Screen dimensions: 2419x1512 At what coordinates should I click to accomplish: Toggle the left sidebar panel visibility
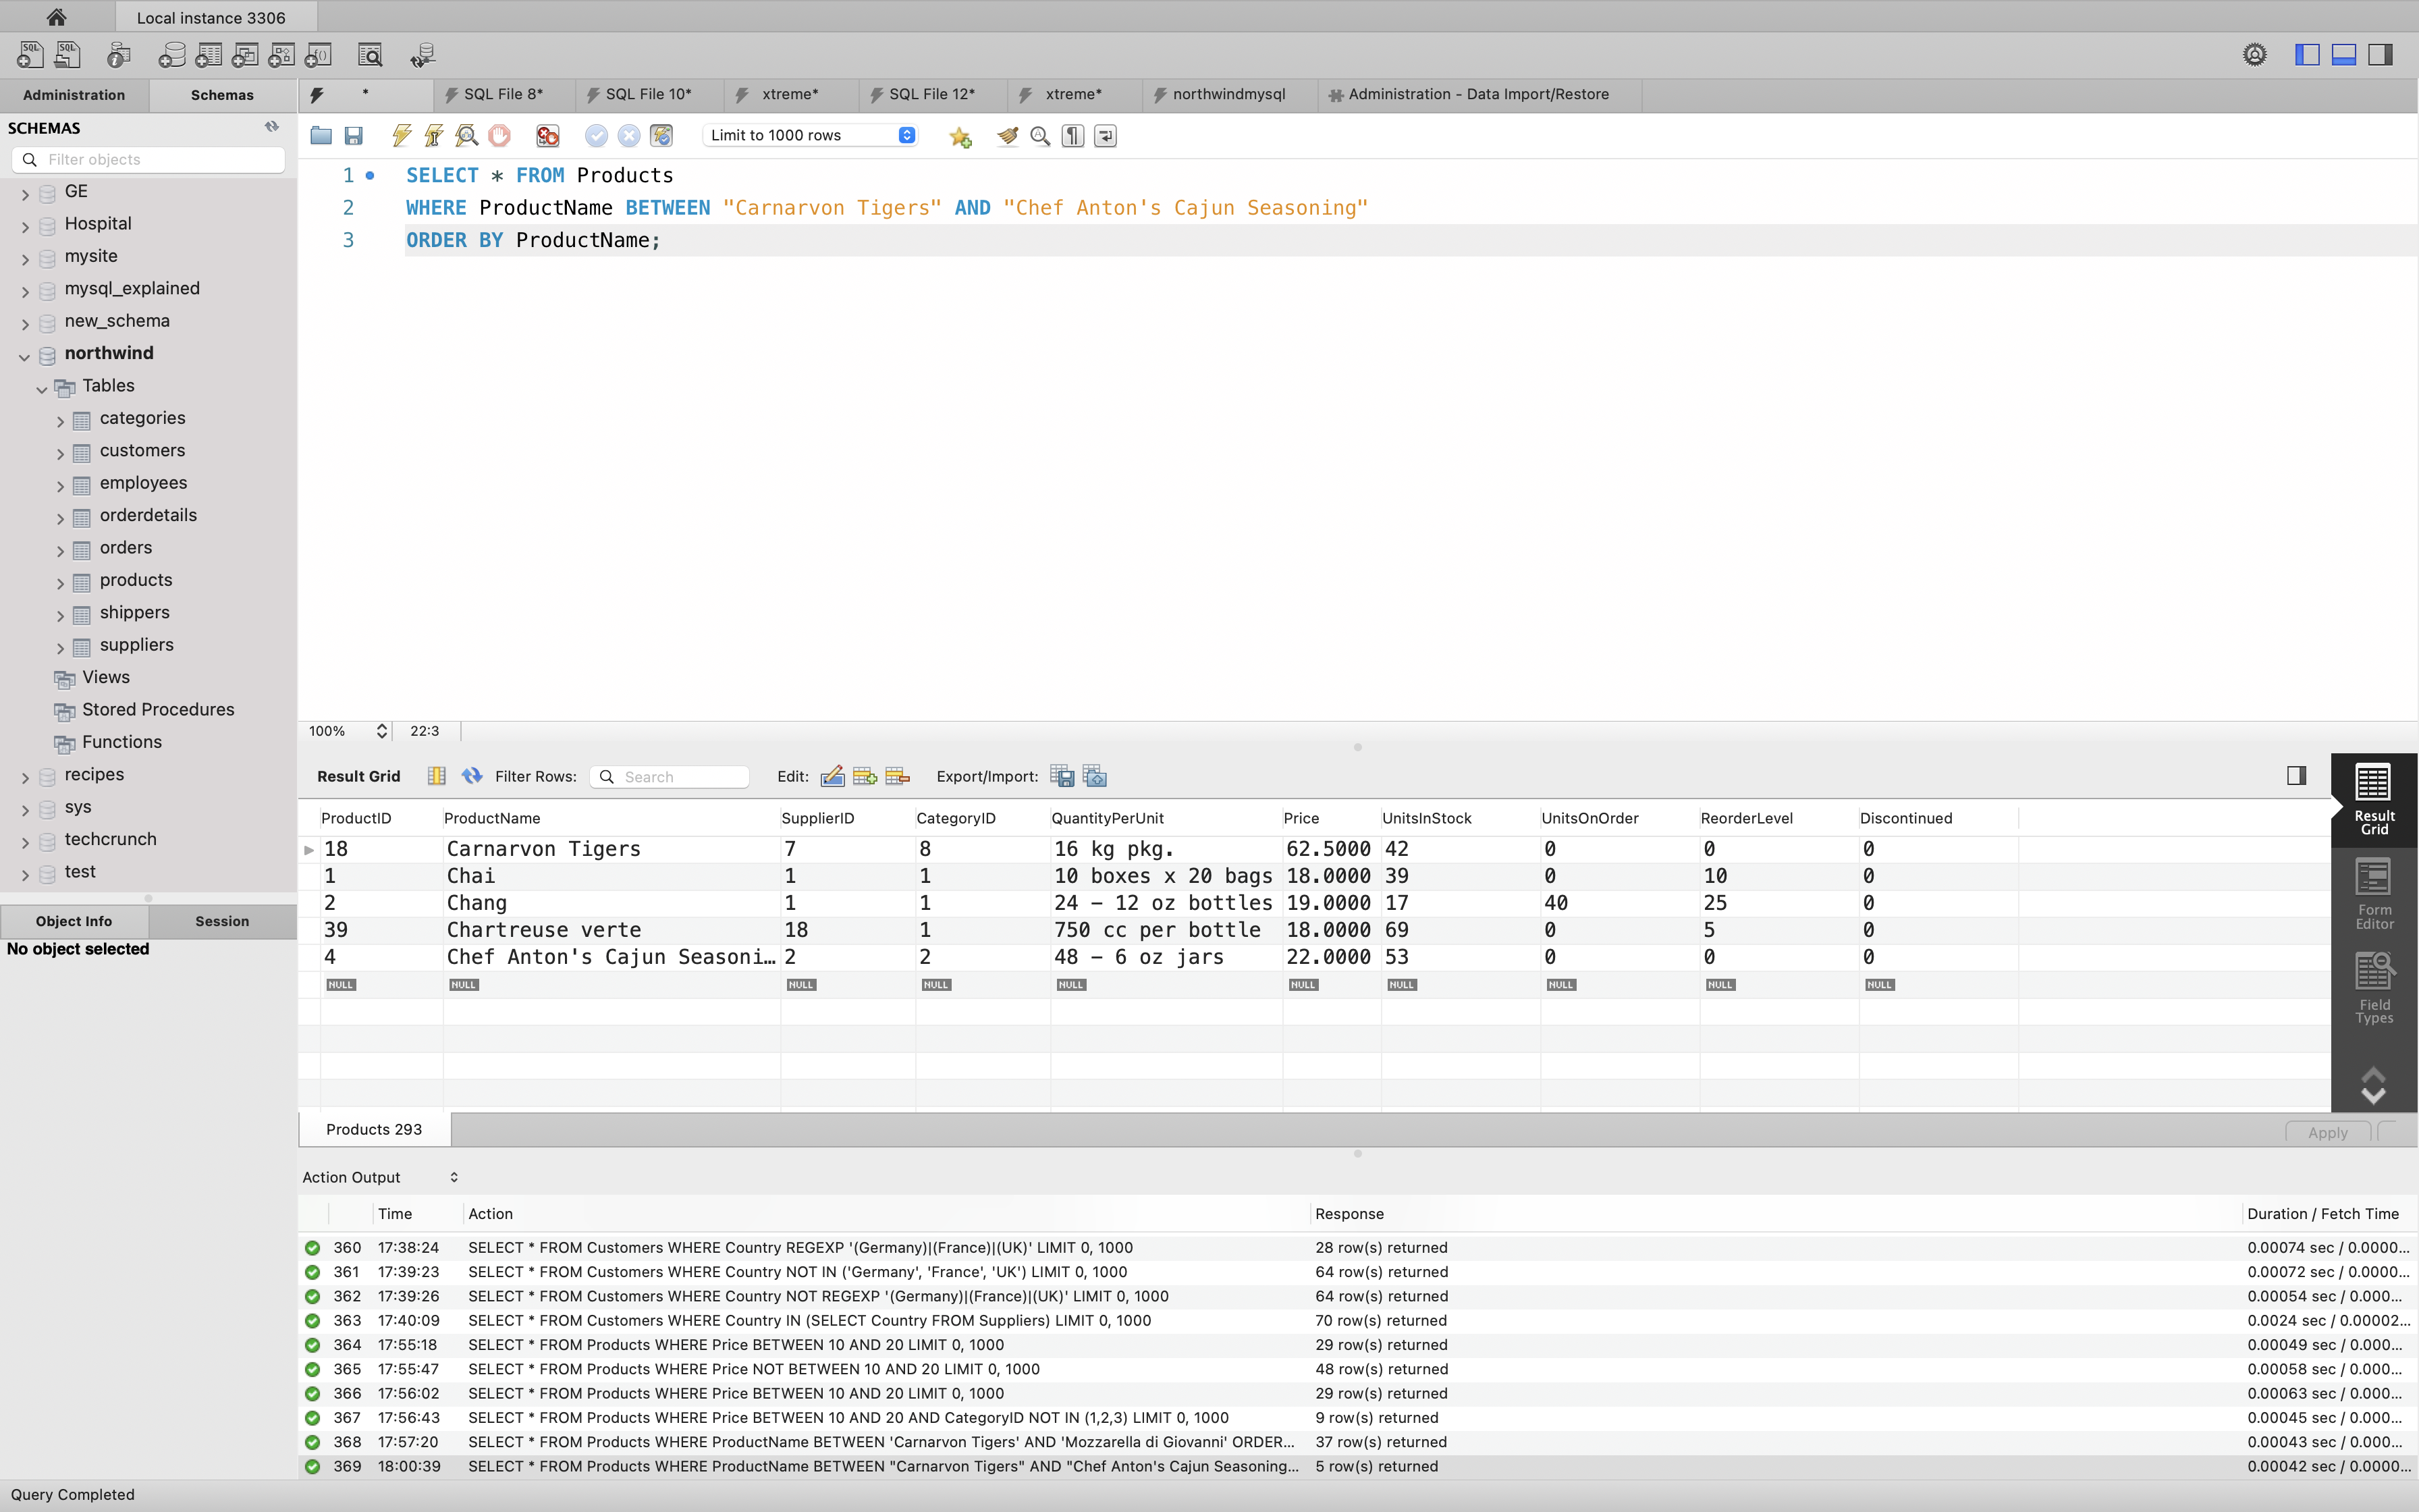pyautogui.click(x=2307, y=54)
